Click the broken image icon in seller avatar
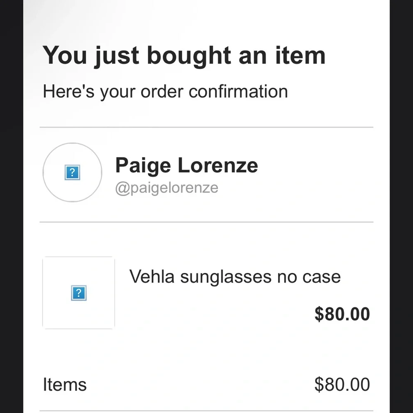The width and height of the screenshot is (413, 413). [72, 173]
